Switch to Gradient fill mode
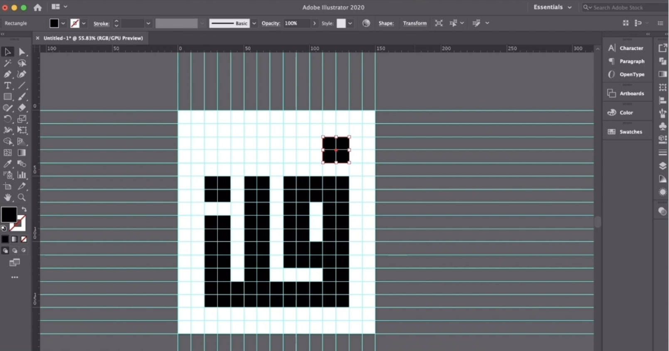Image resolution: width=669 pixels, height=351 pixels. [15, 239]
